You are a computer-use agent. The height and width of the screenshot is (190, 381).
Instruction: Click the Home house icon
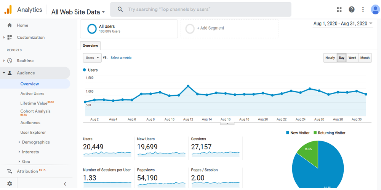tap(10, 25)
